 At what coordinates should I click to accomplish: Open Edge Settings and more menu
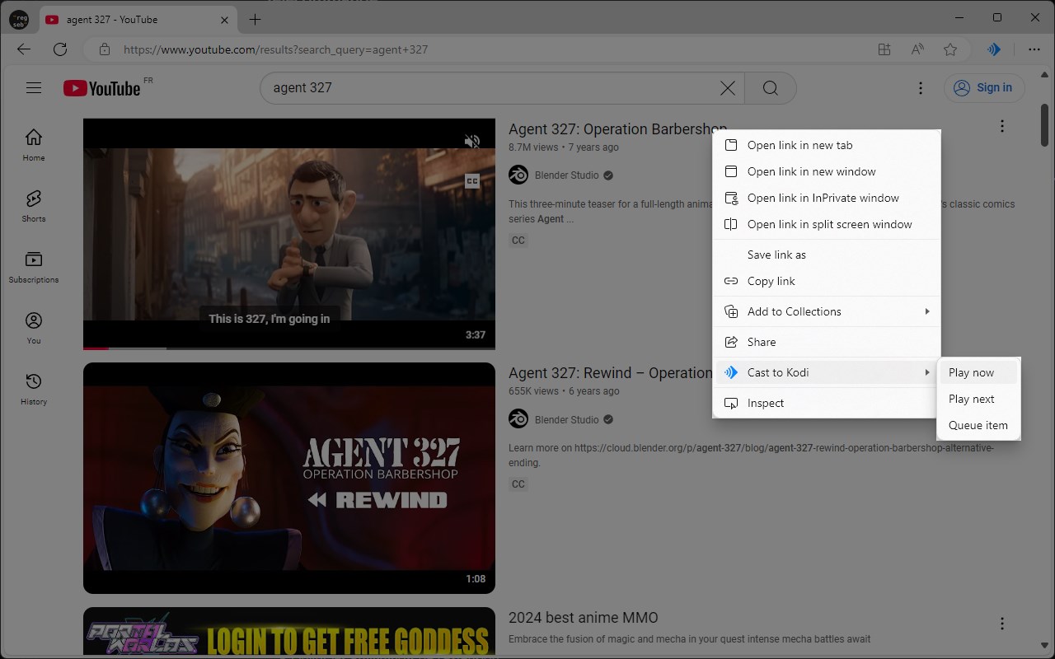[1034, 49]
